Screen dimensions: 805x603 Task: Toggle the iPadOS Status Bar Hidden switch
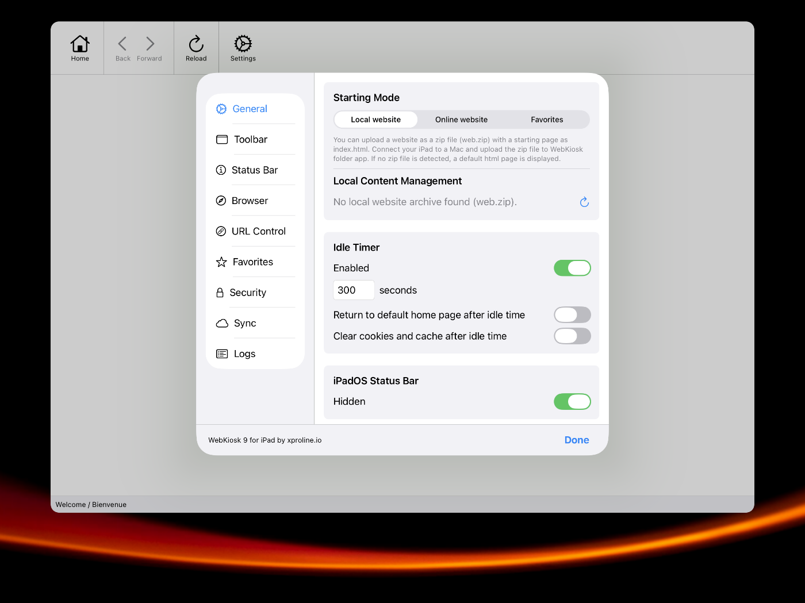[x=572, y=402]
